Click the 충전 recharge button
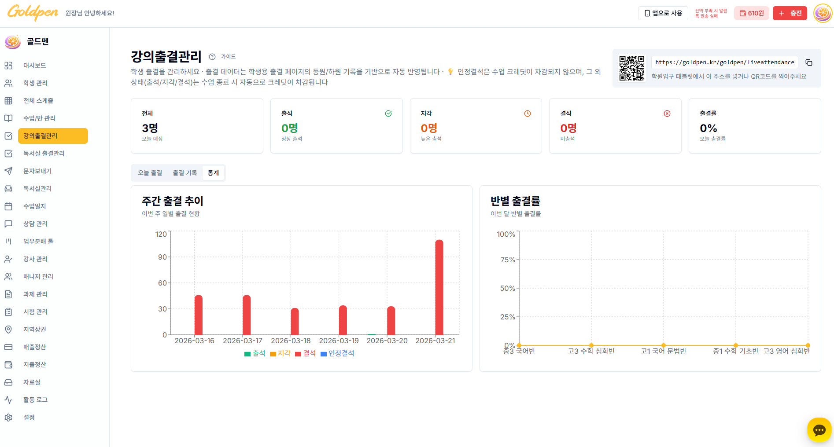 [790, 13]
